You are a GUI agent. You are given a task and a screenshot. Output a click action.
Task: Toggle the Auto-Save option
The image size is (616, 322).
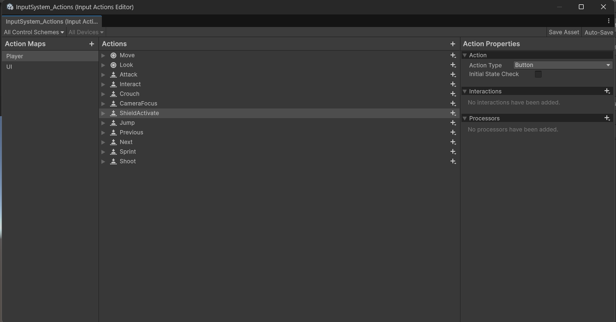click(599, 32)
